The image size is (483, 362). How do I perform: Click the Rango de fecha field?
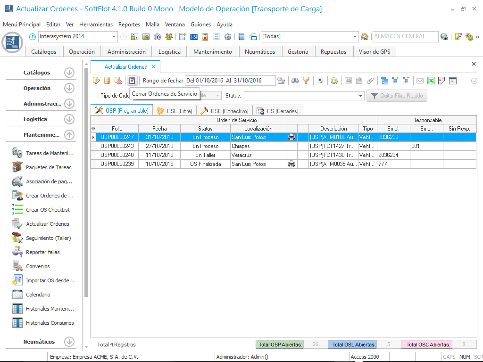(x=230, y=81)
